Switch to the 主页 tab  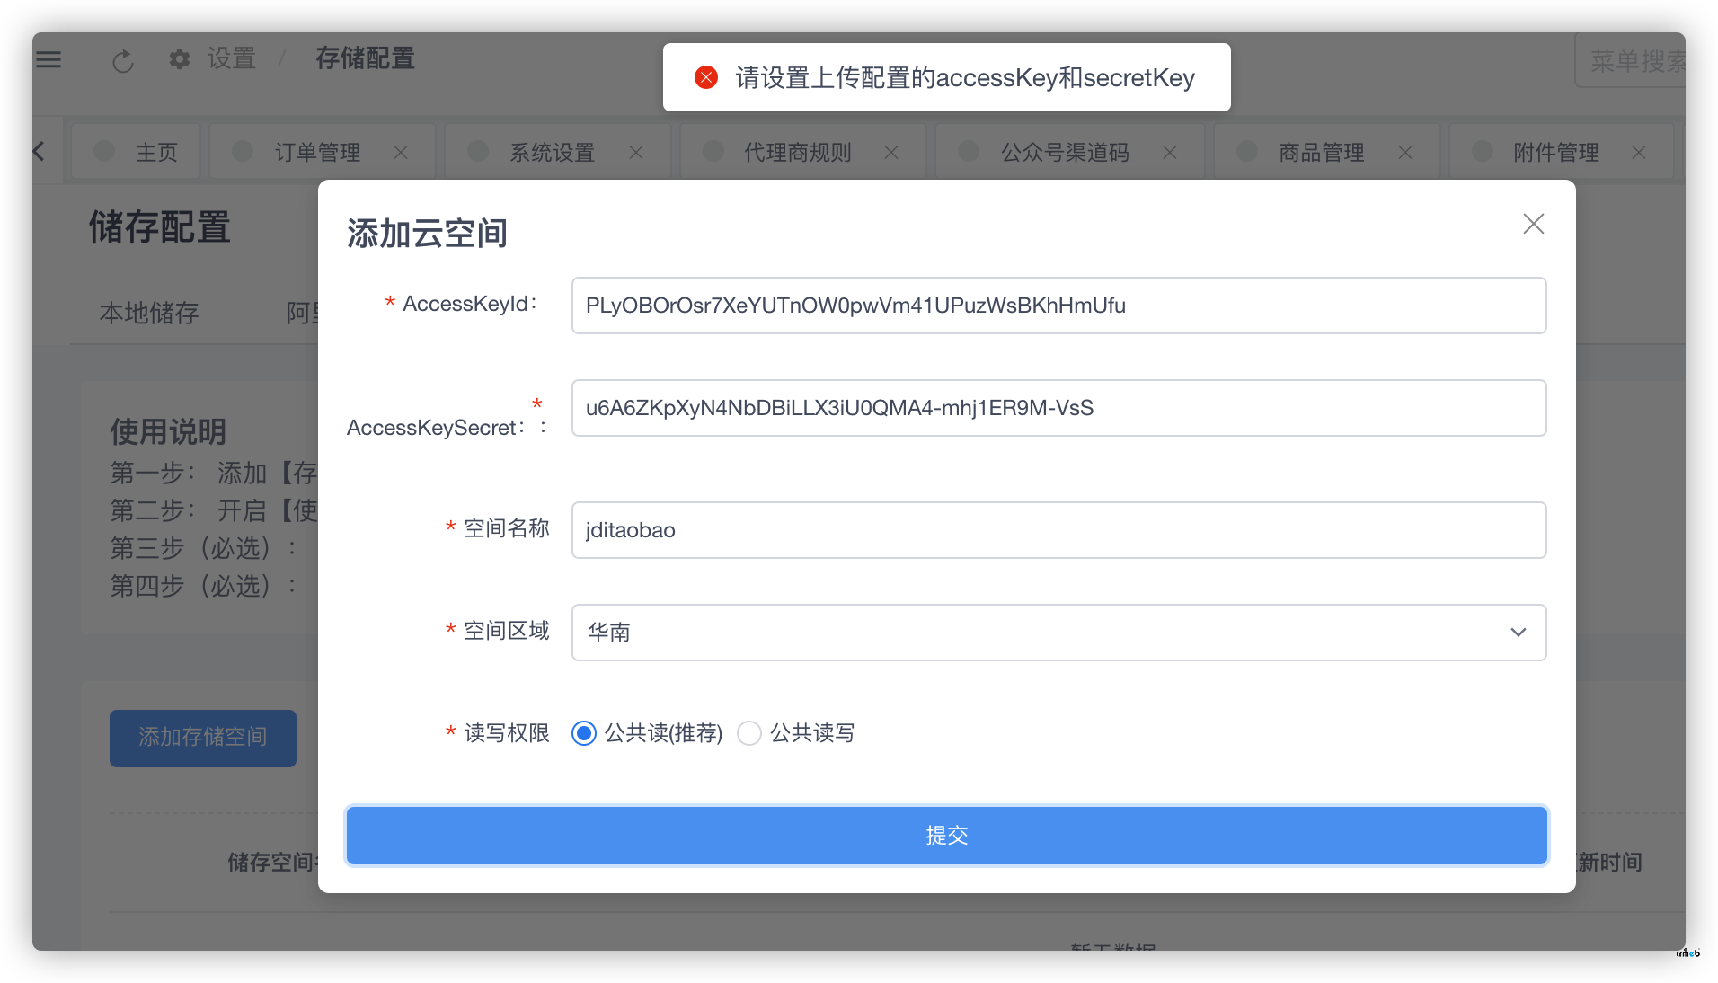tap(156, 153)
